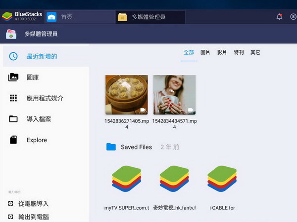Switch to the 圖片 filter tab
The height and width of the screenshot is (222, 297).
coord(205,52)
